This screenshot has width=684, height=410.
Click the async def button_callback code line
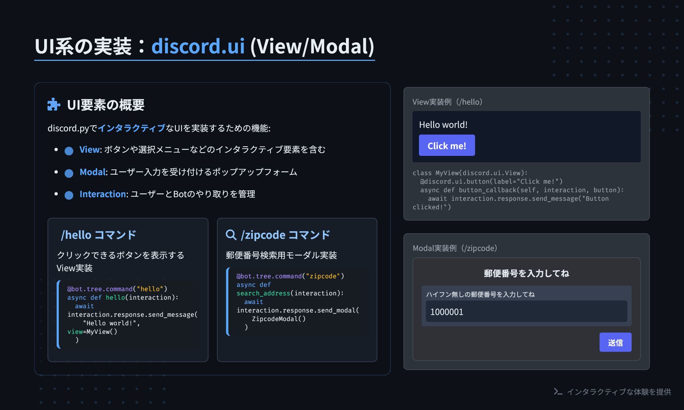pos(522,190)
